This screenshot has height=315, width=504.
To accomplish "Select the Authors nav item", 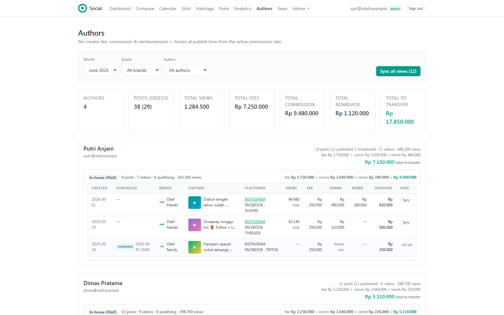I will pyautogui.click(x=264, y=9).
